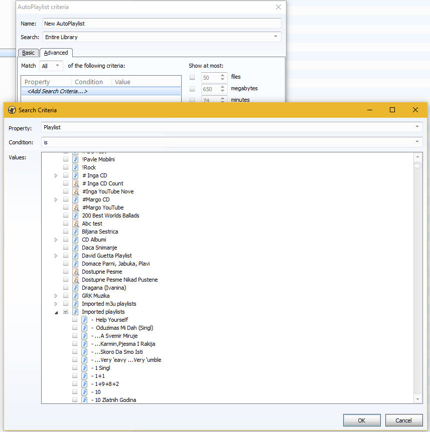This screenshot has height=432, width=430.
Task: Click the playlist icon beside Biljana Sestrica
Action: coord(75,232)
